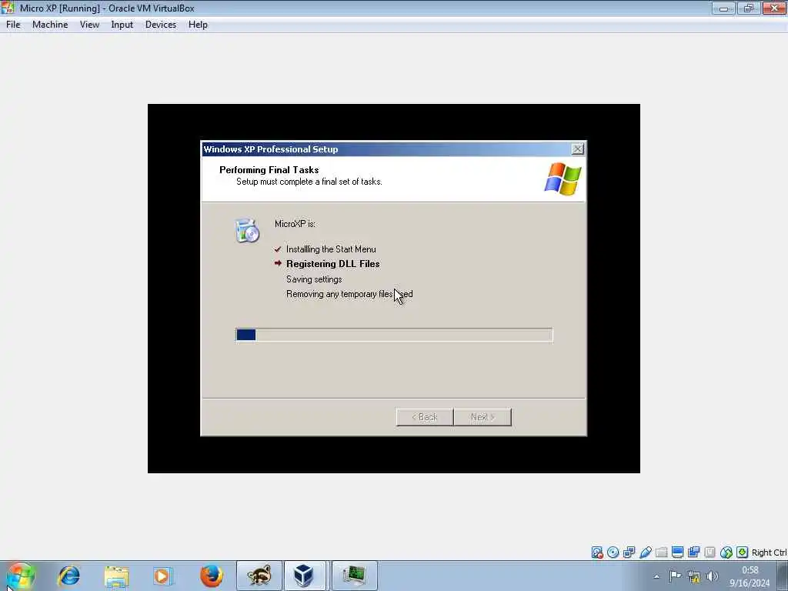
Task: Open the Machine menu
Action: point(50,25)
